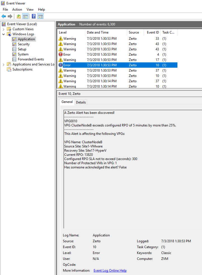Click the 'Current RPO: 13820' line
The height and width of the screenshot is (275, 202).
(x=79, y=155)
